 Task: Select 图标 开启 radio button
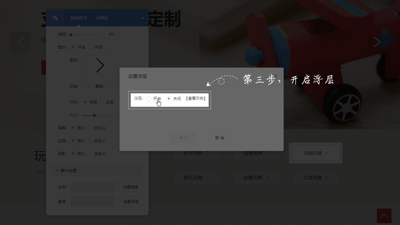(73, 47)
